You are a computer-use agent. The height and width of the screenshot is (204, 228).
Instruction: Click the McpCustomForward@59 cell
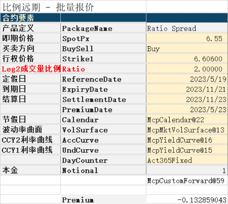click(187, 180)
